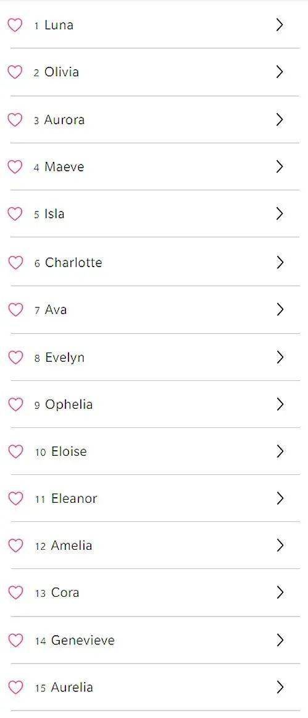Image resolution: width=308 pixels, height=718 pixels.
Task: Open the Charlotte list entry
Action: pos(155,262)
